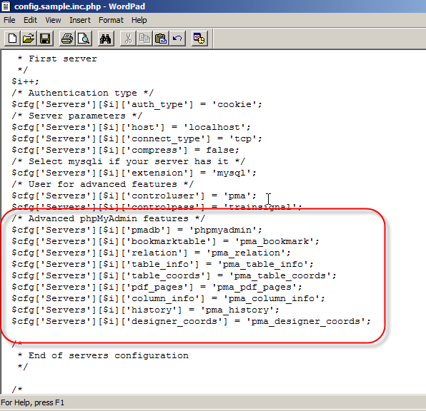The height and width of the screenshot is (411, 426).
Task: Click the 'Select mysqli if your server' comment
Action: (129, 161)
